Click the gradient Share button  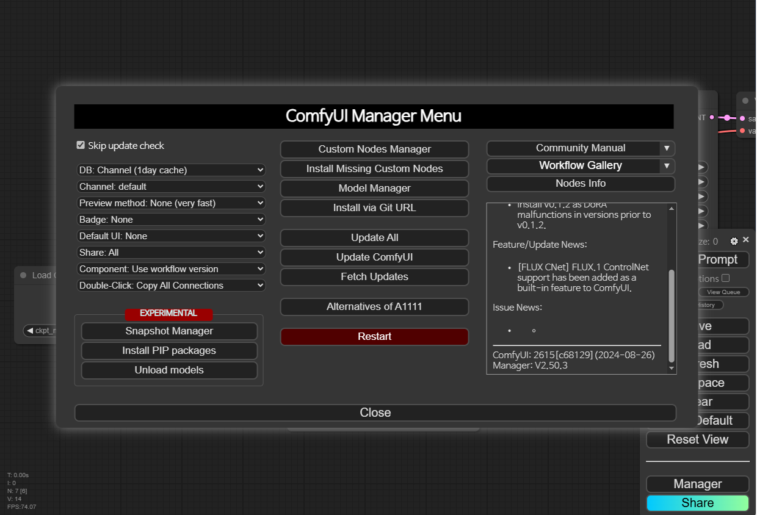tap(698, 503)
